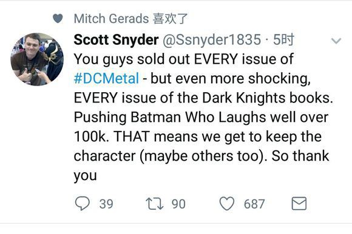Image resolution: width=352 pixels, height=234 pixels.
Task: Visit Mitch Gerads' profile from the liked notice
Action: click(x=111, y=18)
